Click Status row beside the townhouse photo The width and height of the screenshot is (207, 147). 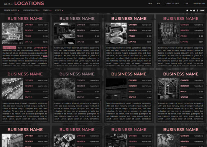point(192,42)
